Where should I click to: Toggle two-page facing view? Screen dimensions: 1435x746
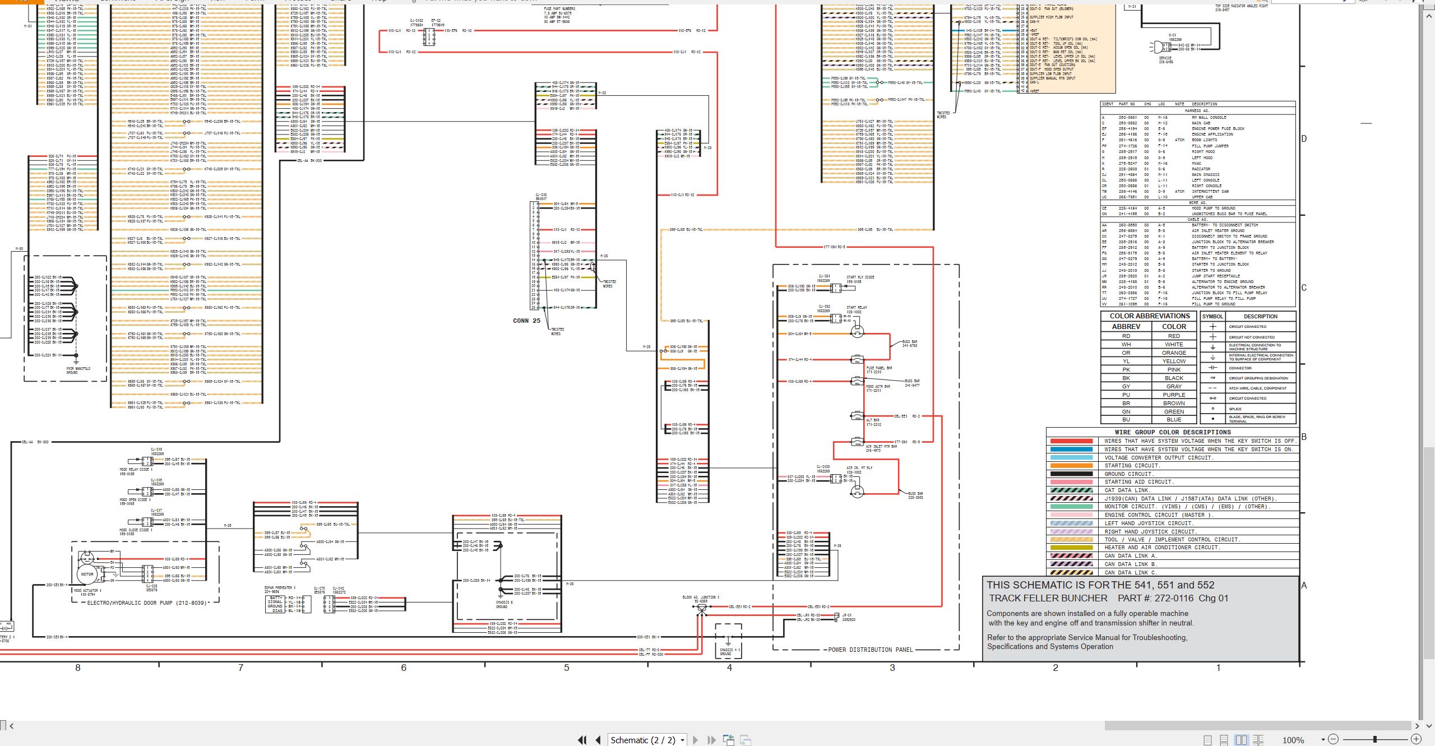(x=1241, y=740)
